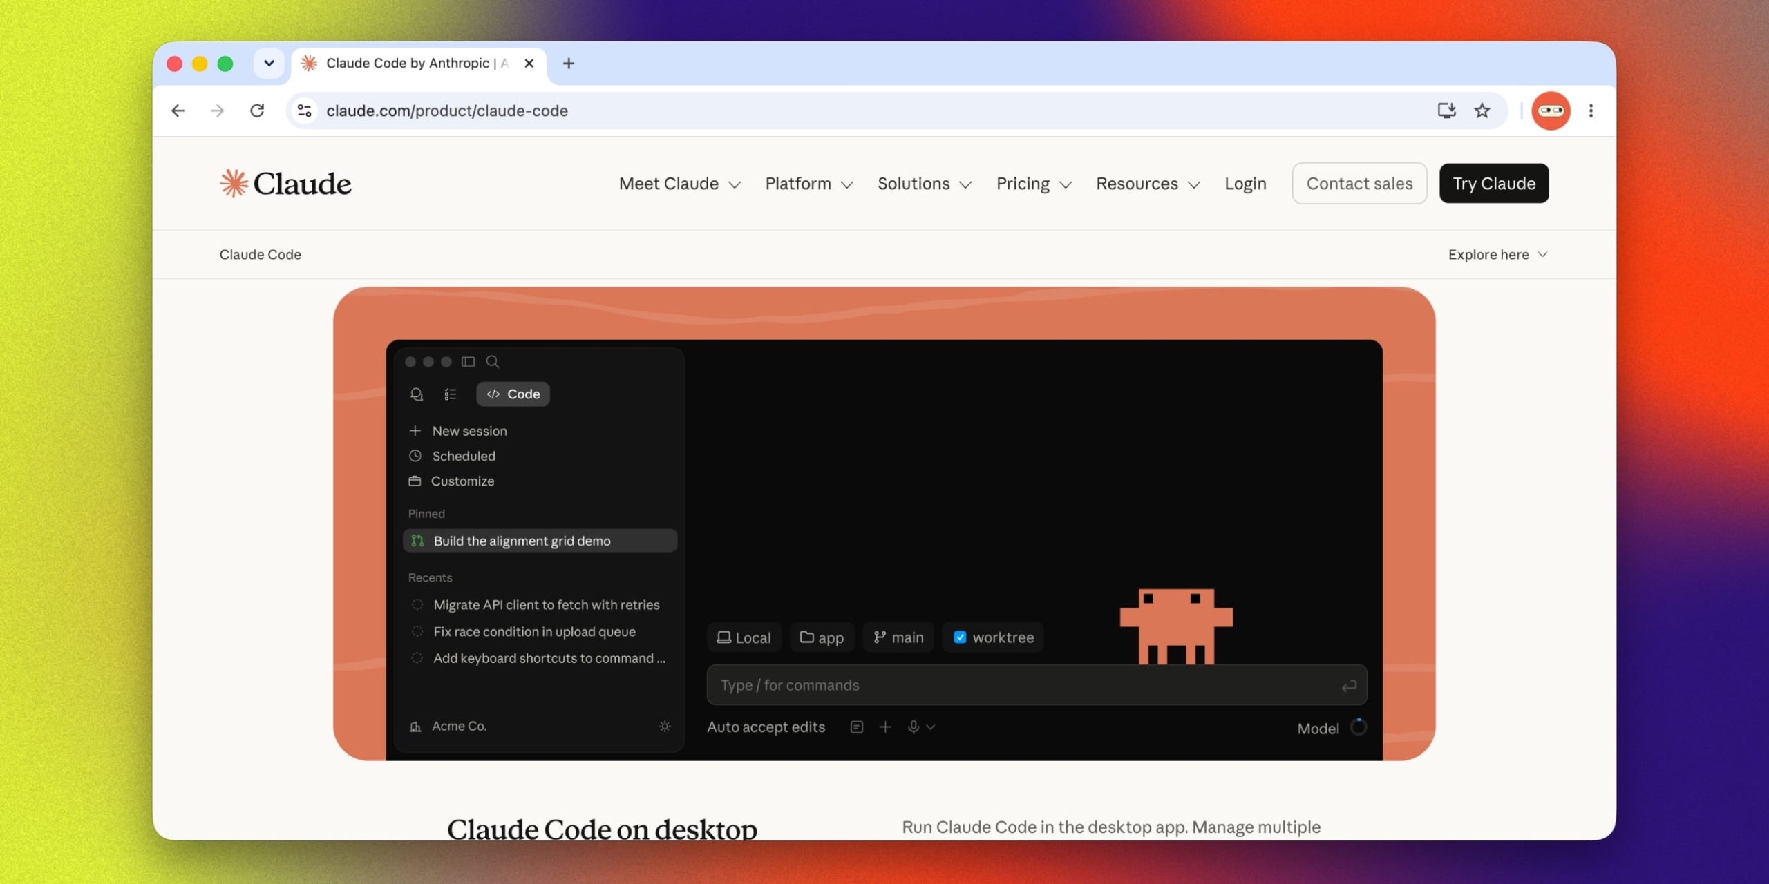Image resolution: width=1769 pixels, height=884 pixels.
Task: Toggle the sidebar panel icon in demo app
Action: point(468,362)
